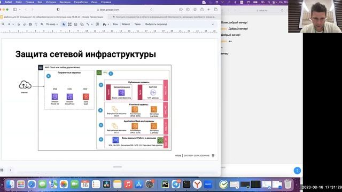Image resolution: width=342 pixels, height=192 pixels.
Task: Click the 'Макет' layout button
Action: [126, 24]
